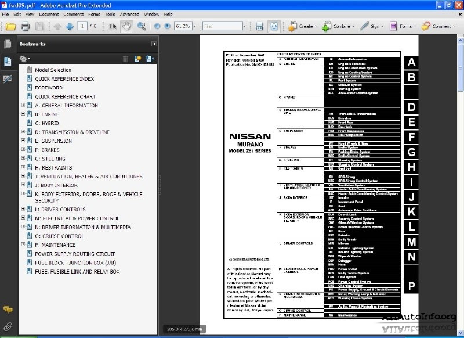Screen dimensions: 464x338
Task: Open the Help menu
Action: [x=168, y=14]
